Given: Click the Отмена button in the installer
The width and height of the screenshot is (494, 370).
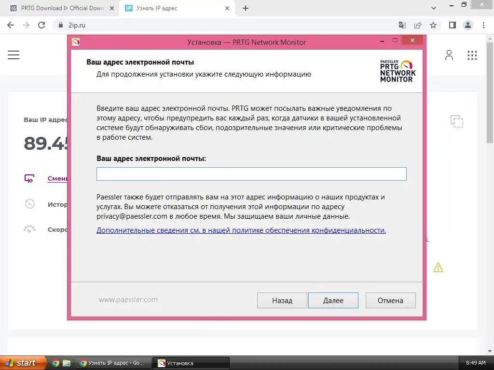Looking at the screenshot, I should click(390, 301).
